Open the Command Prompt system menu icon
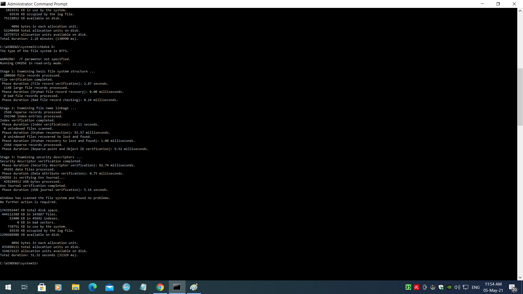 (3, 4)
